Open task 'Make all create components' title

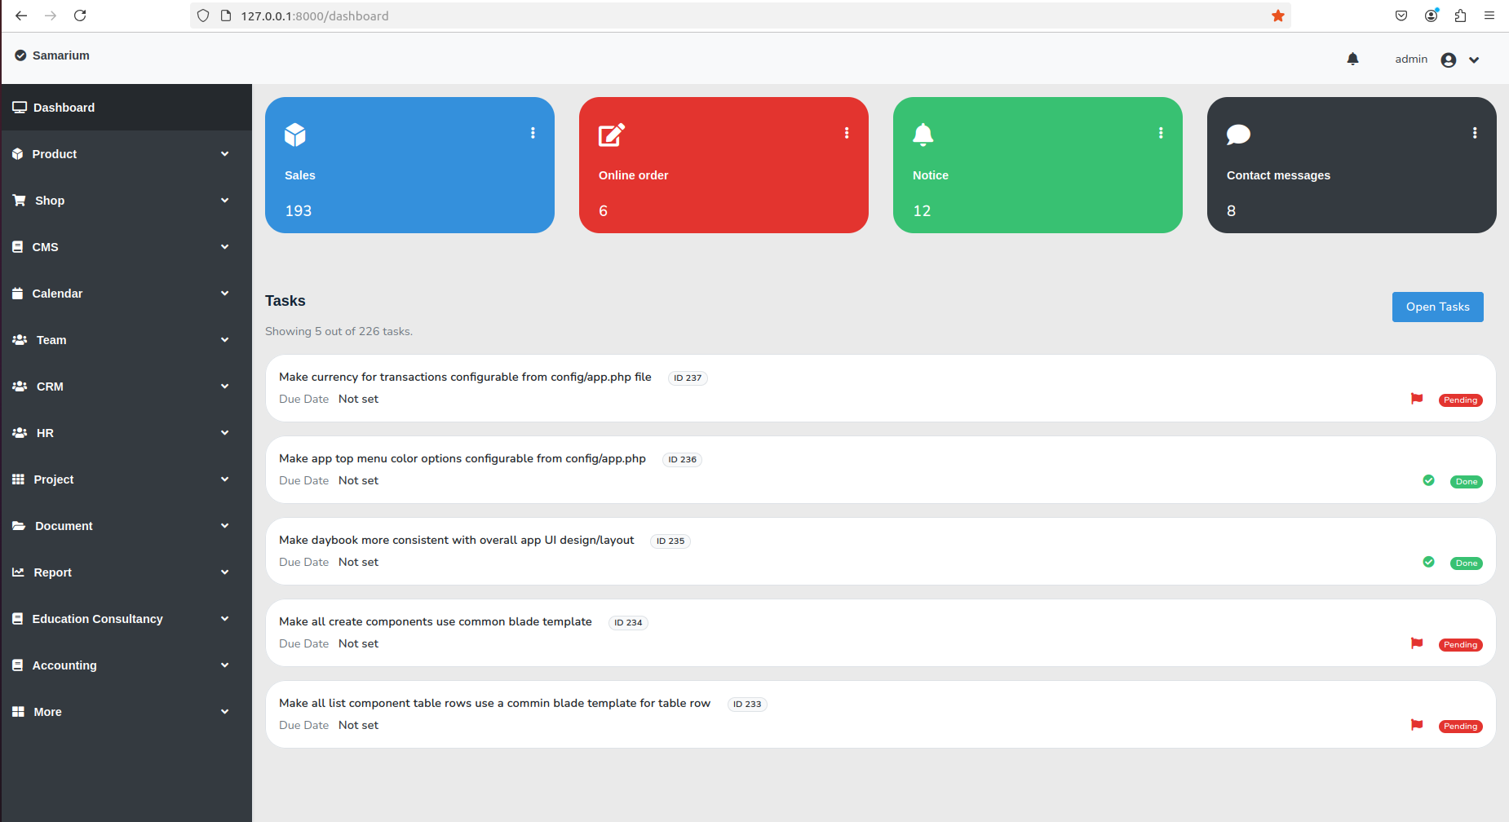click(435, 621)
